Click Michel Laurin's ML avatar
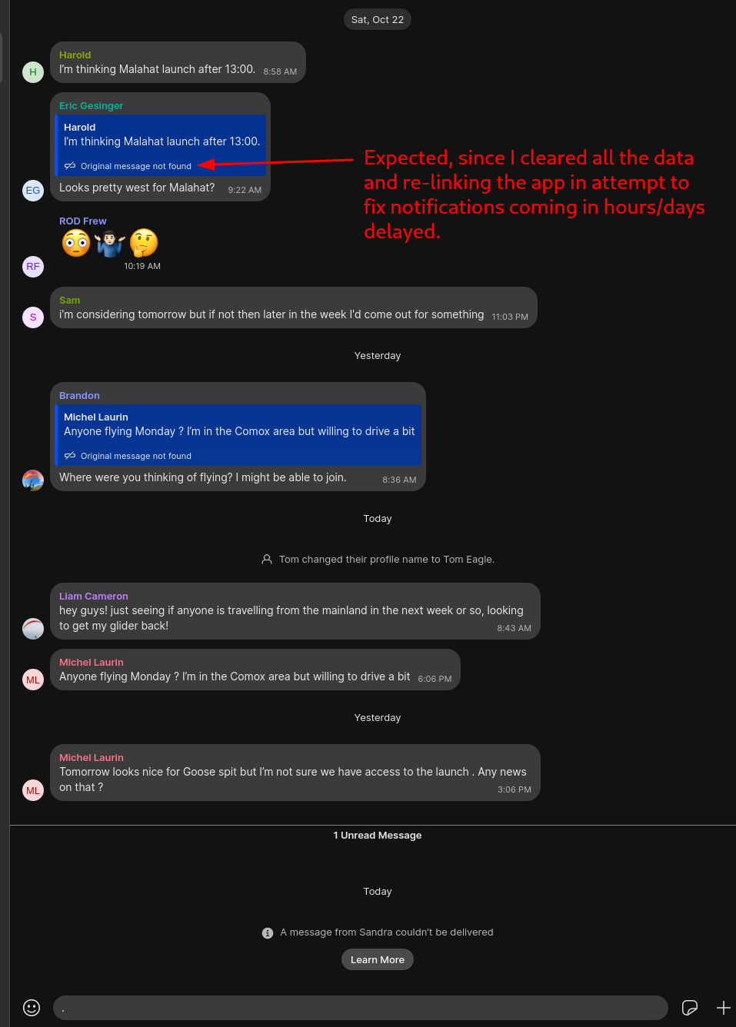736x1027 pixels. pyautogui.click(x=32, y=680)
